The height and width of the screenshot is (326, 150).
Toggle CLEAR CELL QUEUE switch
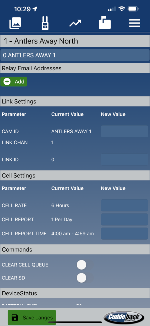coord(85,265)
